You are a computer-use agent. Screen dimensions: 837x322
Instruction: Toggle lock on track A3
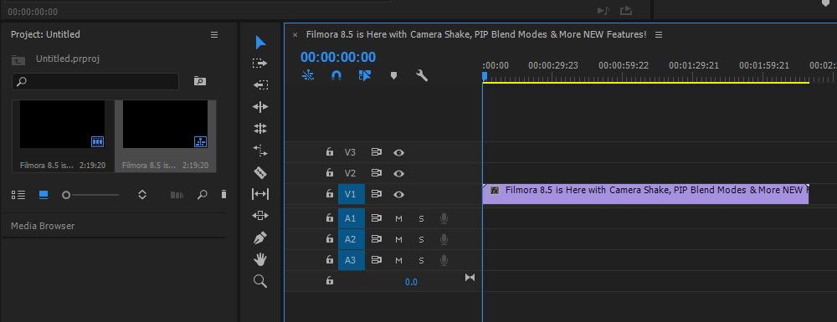point(329,259)
